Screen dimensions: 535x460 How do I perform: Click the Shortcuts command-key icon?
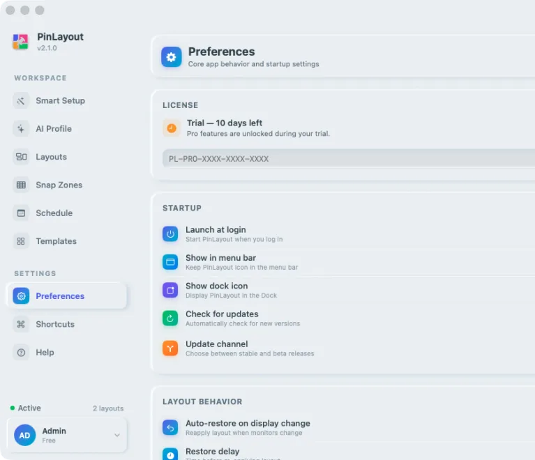click(x=21, y=324)
